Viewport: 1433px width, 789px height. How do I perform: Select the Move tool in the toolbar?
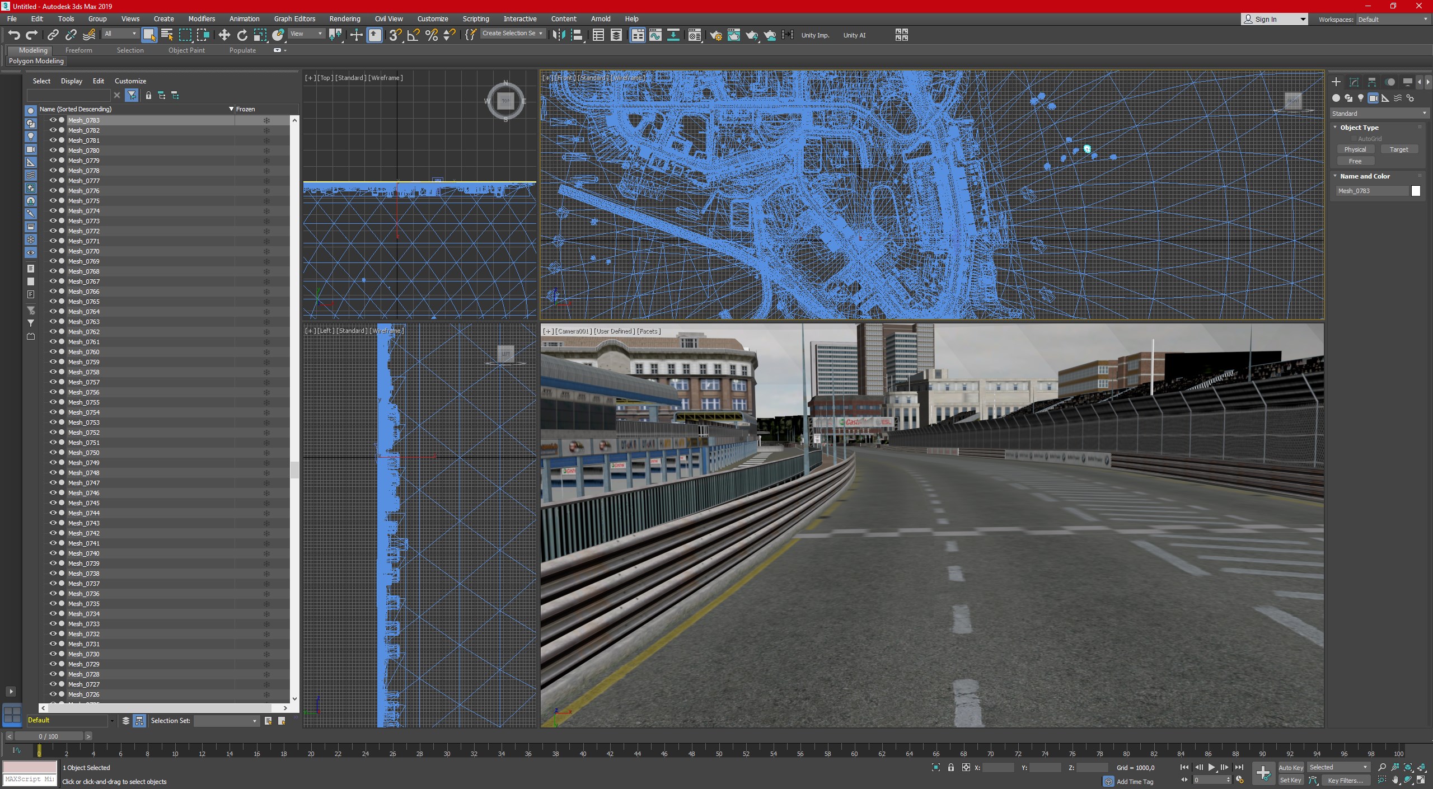point(224,35)
